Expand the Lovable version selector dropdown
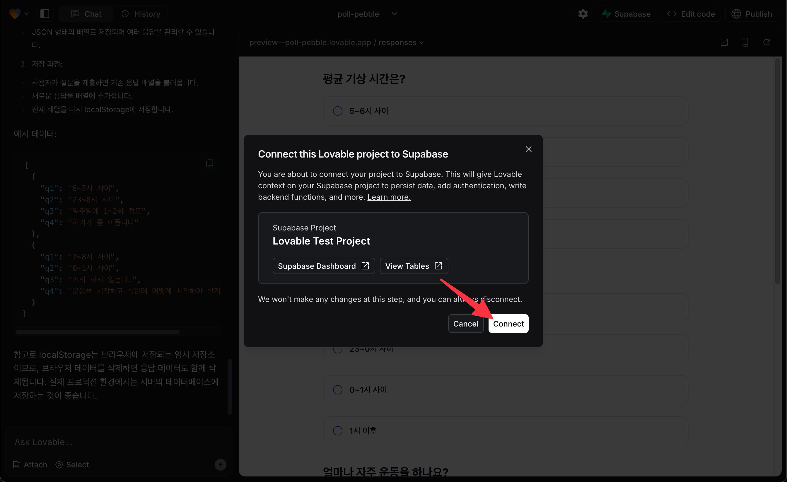 pos(26,13)
